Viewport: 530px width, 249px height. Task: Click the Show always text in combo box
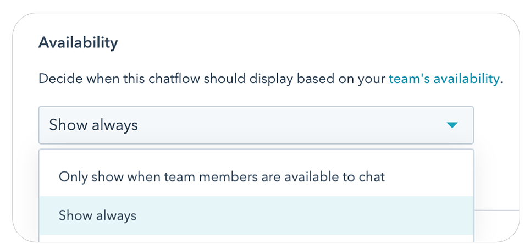click(x=93, y=125)
